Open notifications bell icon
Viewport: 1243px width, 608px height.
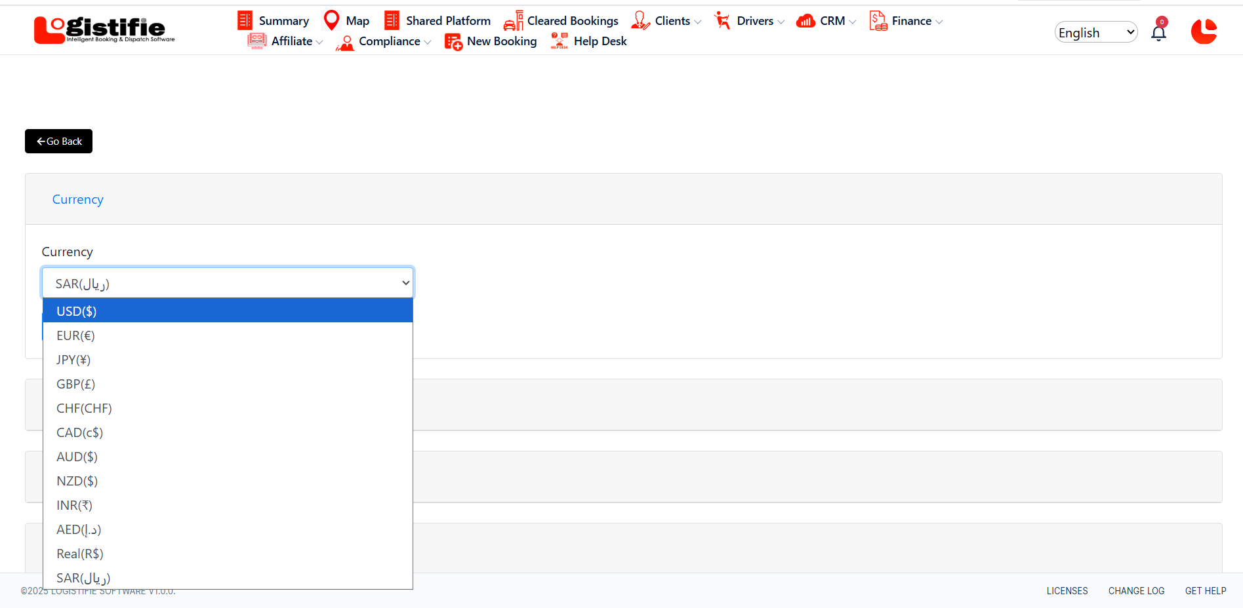click(1158, 33)
